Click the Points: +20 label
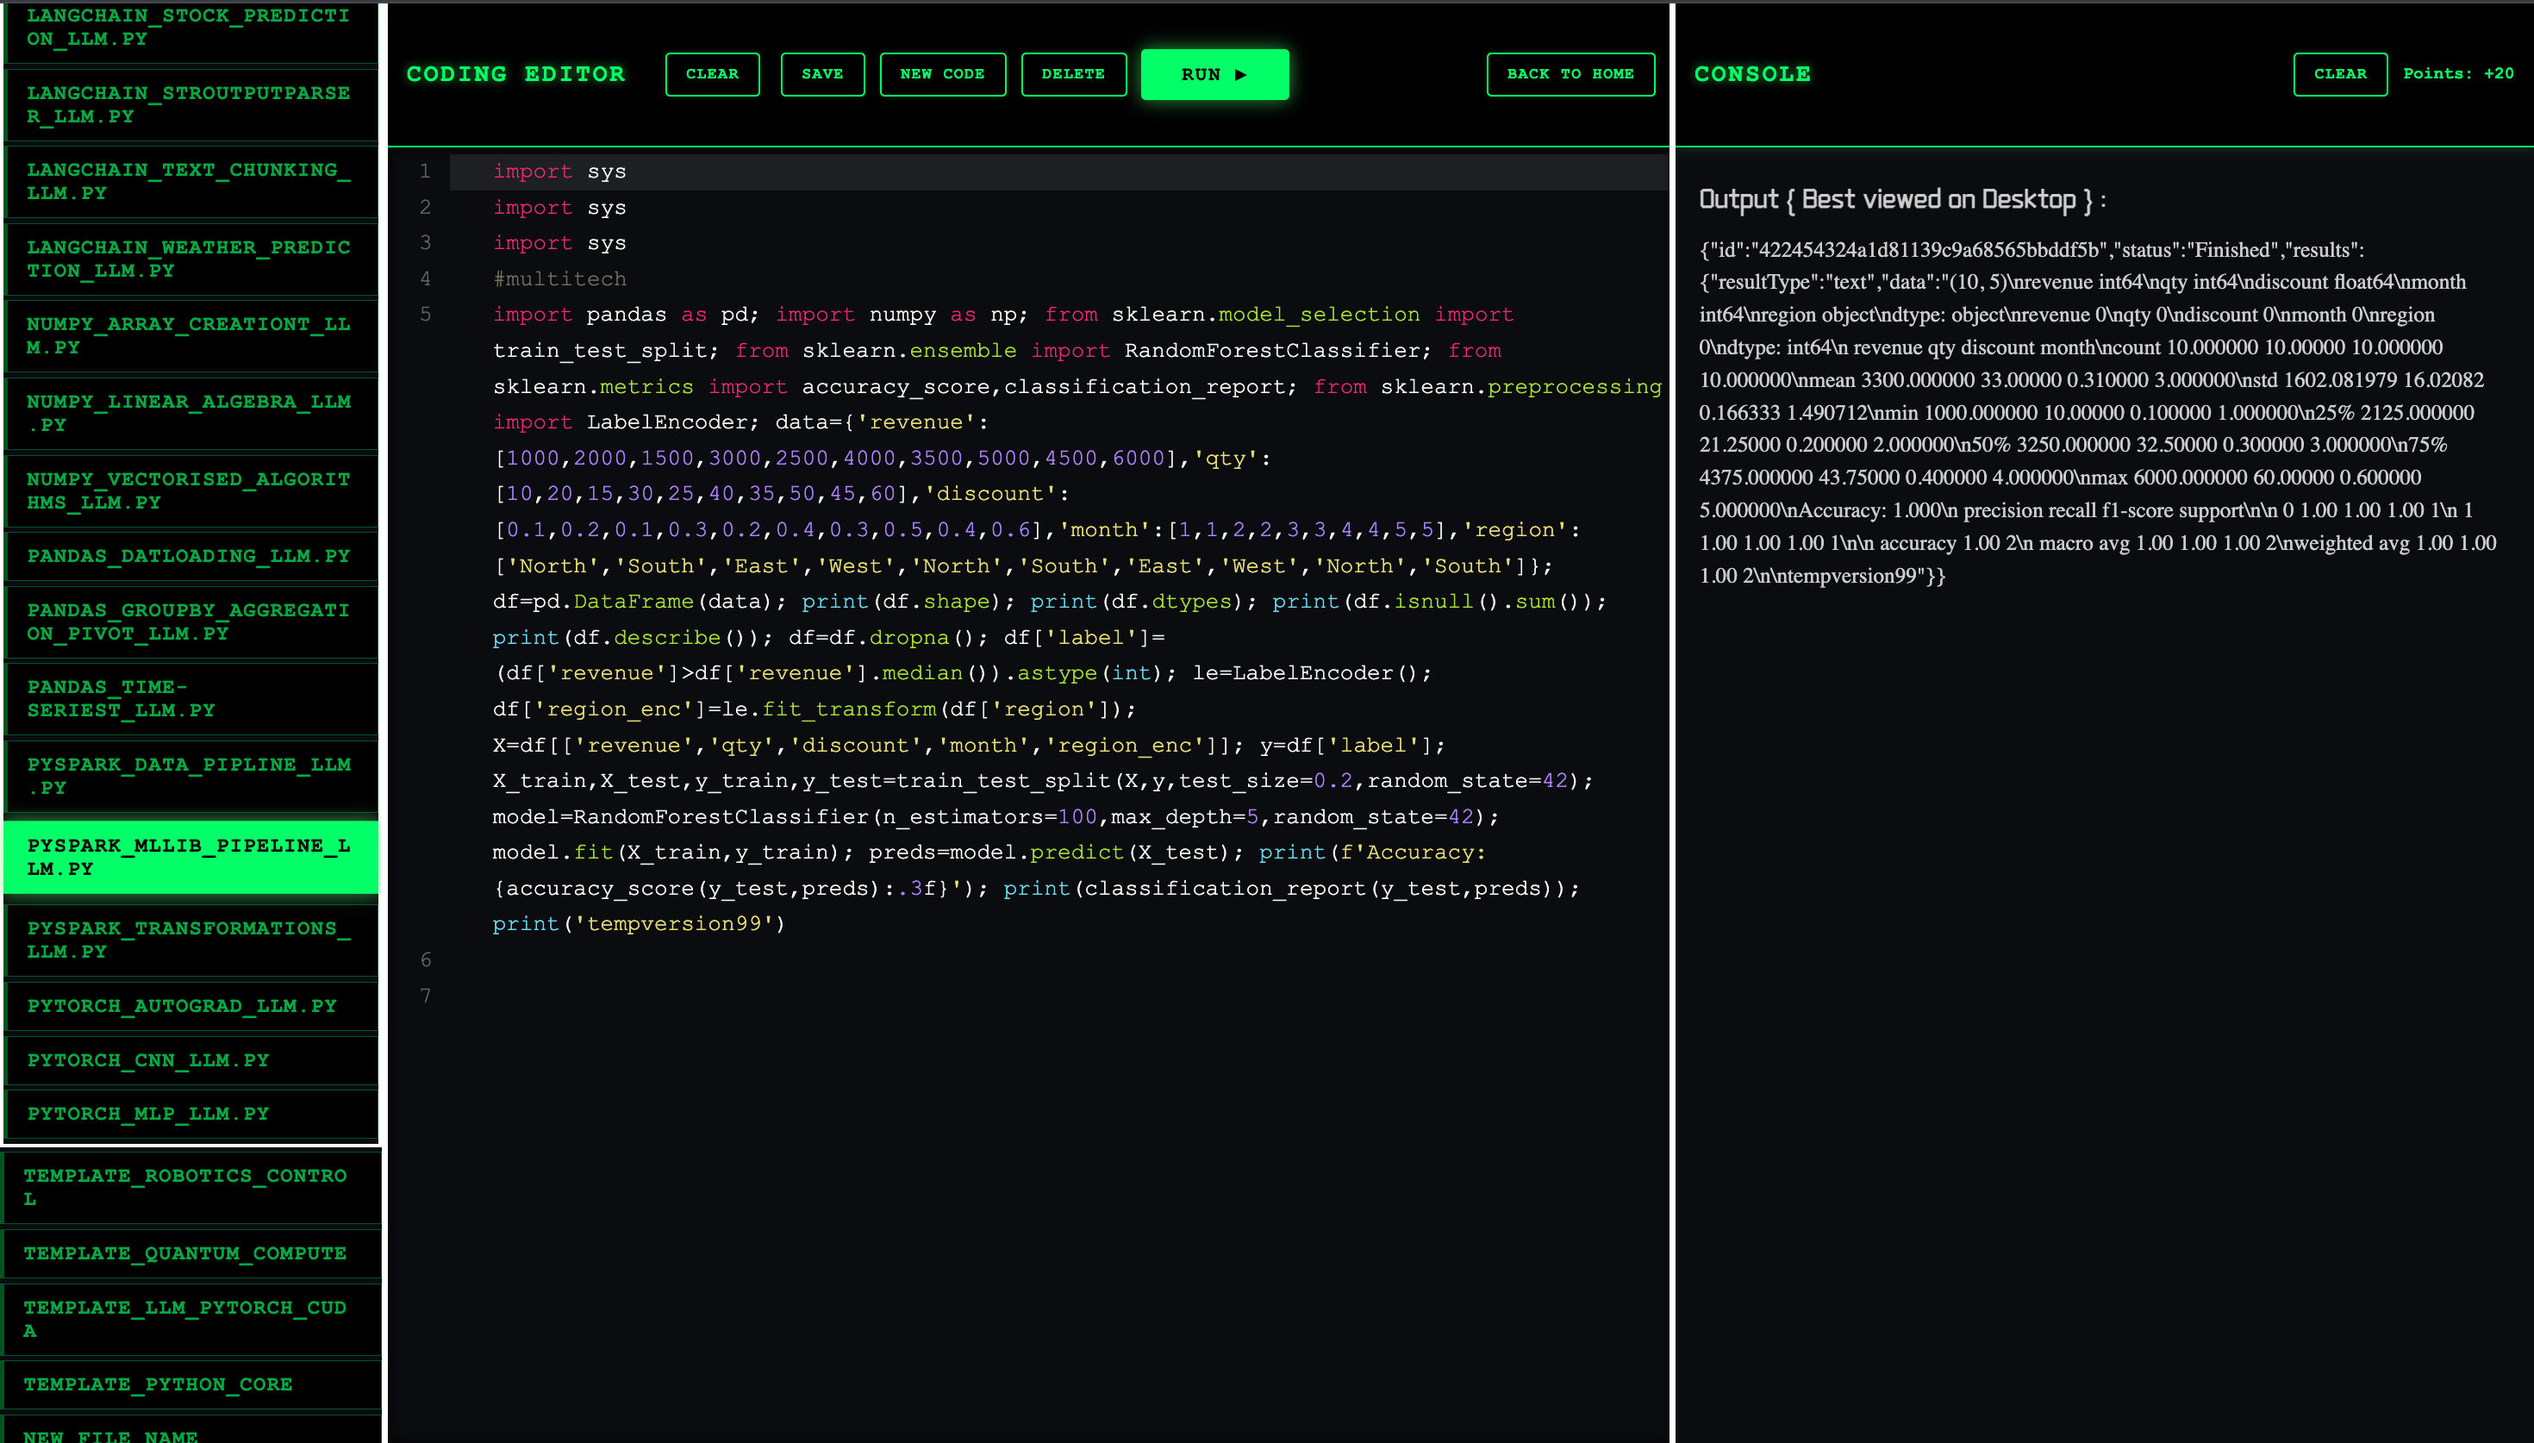This screenshot has height=1443, width=2534. click(2458, 74)
